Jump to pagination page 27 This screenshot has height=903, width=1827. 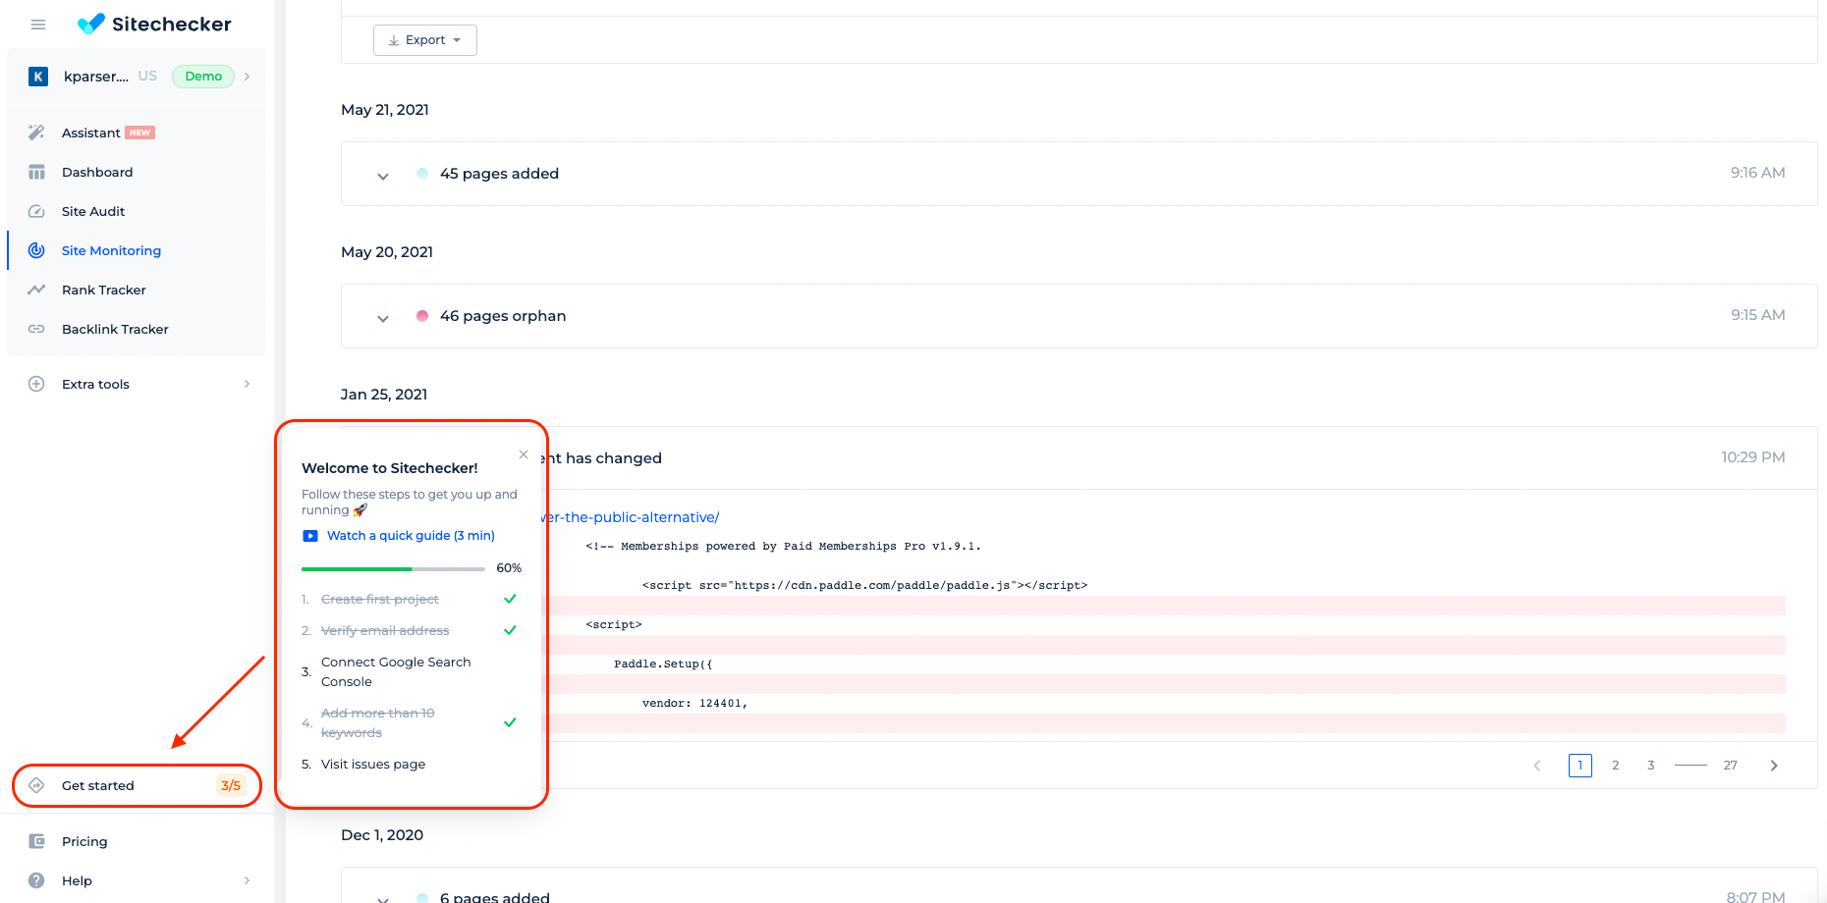pos(1731,766)
